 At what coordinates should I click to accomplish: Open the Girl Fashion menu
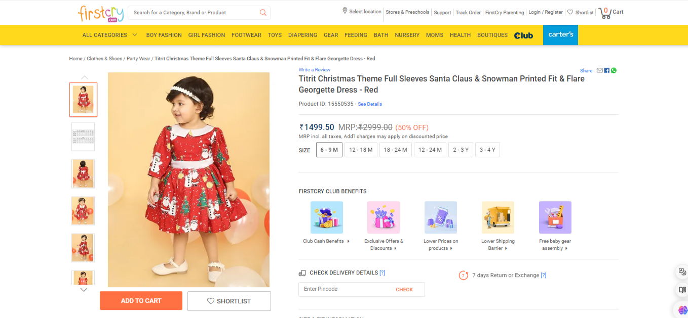(x=206, y=35)
